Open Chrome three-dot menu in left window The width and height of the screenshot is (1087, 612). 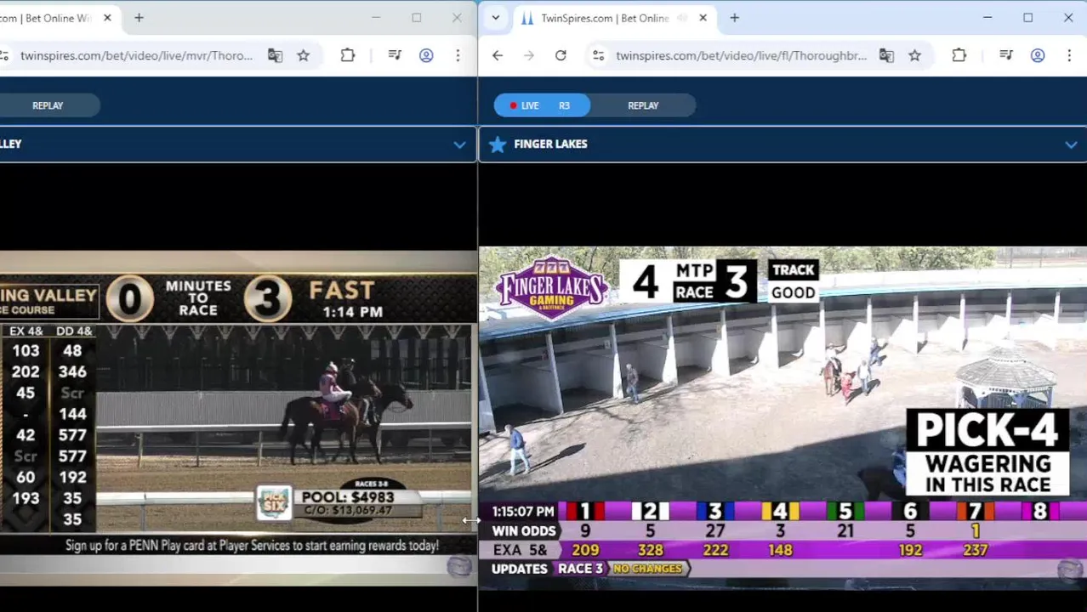tap(458, 55)
